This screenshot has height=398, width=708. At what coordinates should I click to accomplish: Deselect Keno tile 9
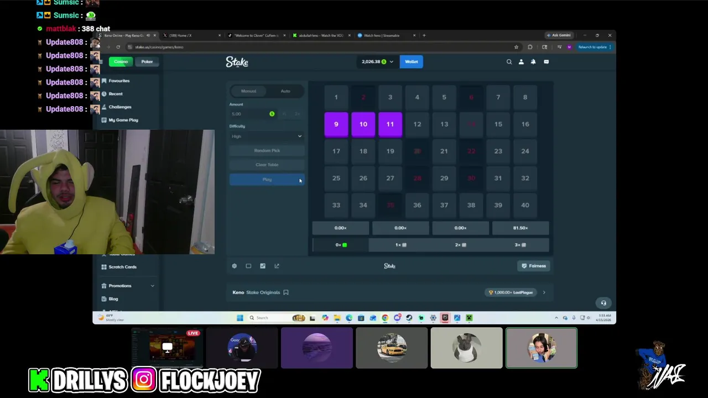tap(336, 124)
